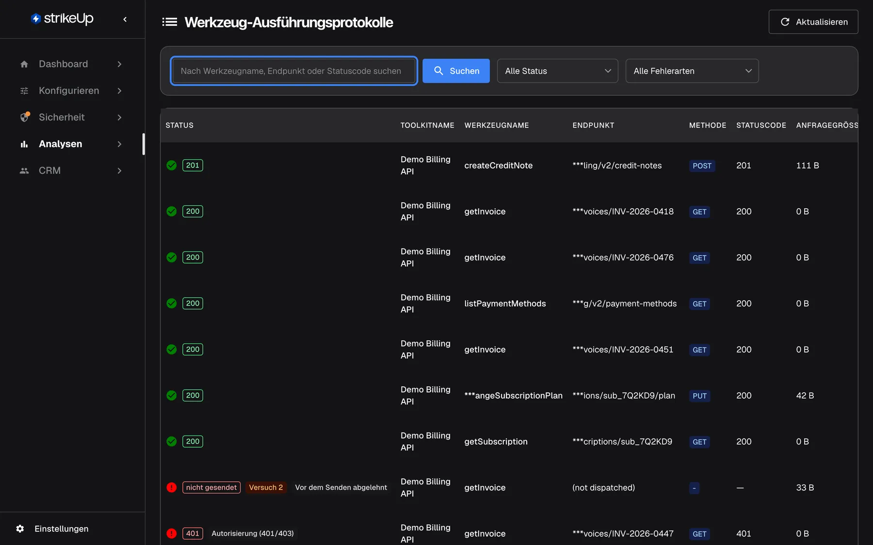Screen dimensions: 873x545
Task: Click the search input field
Action: (x=294, y=71)
